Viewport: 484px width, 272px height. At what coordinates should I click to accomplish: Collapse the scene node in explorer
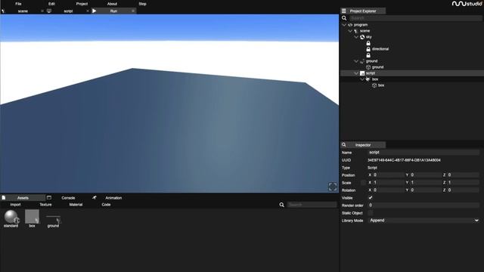pyautogui.click(x=350, y=31)
